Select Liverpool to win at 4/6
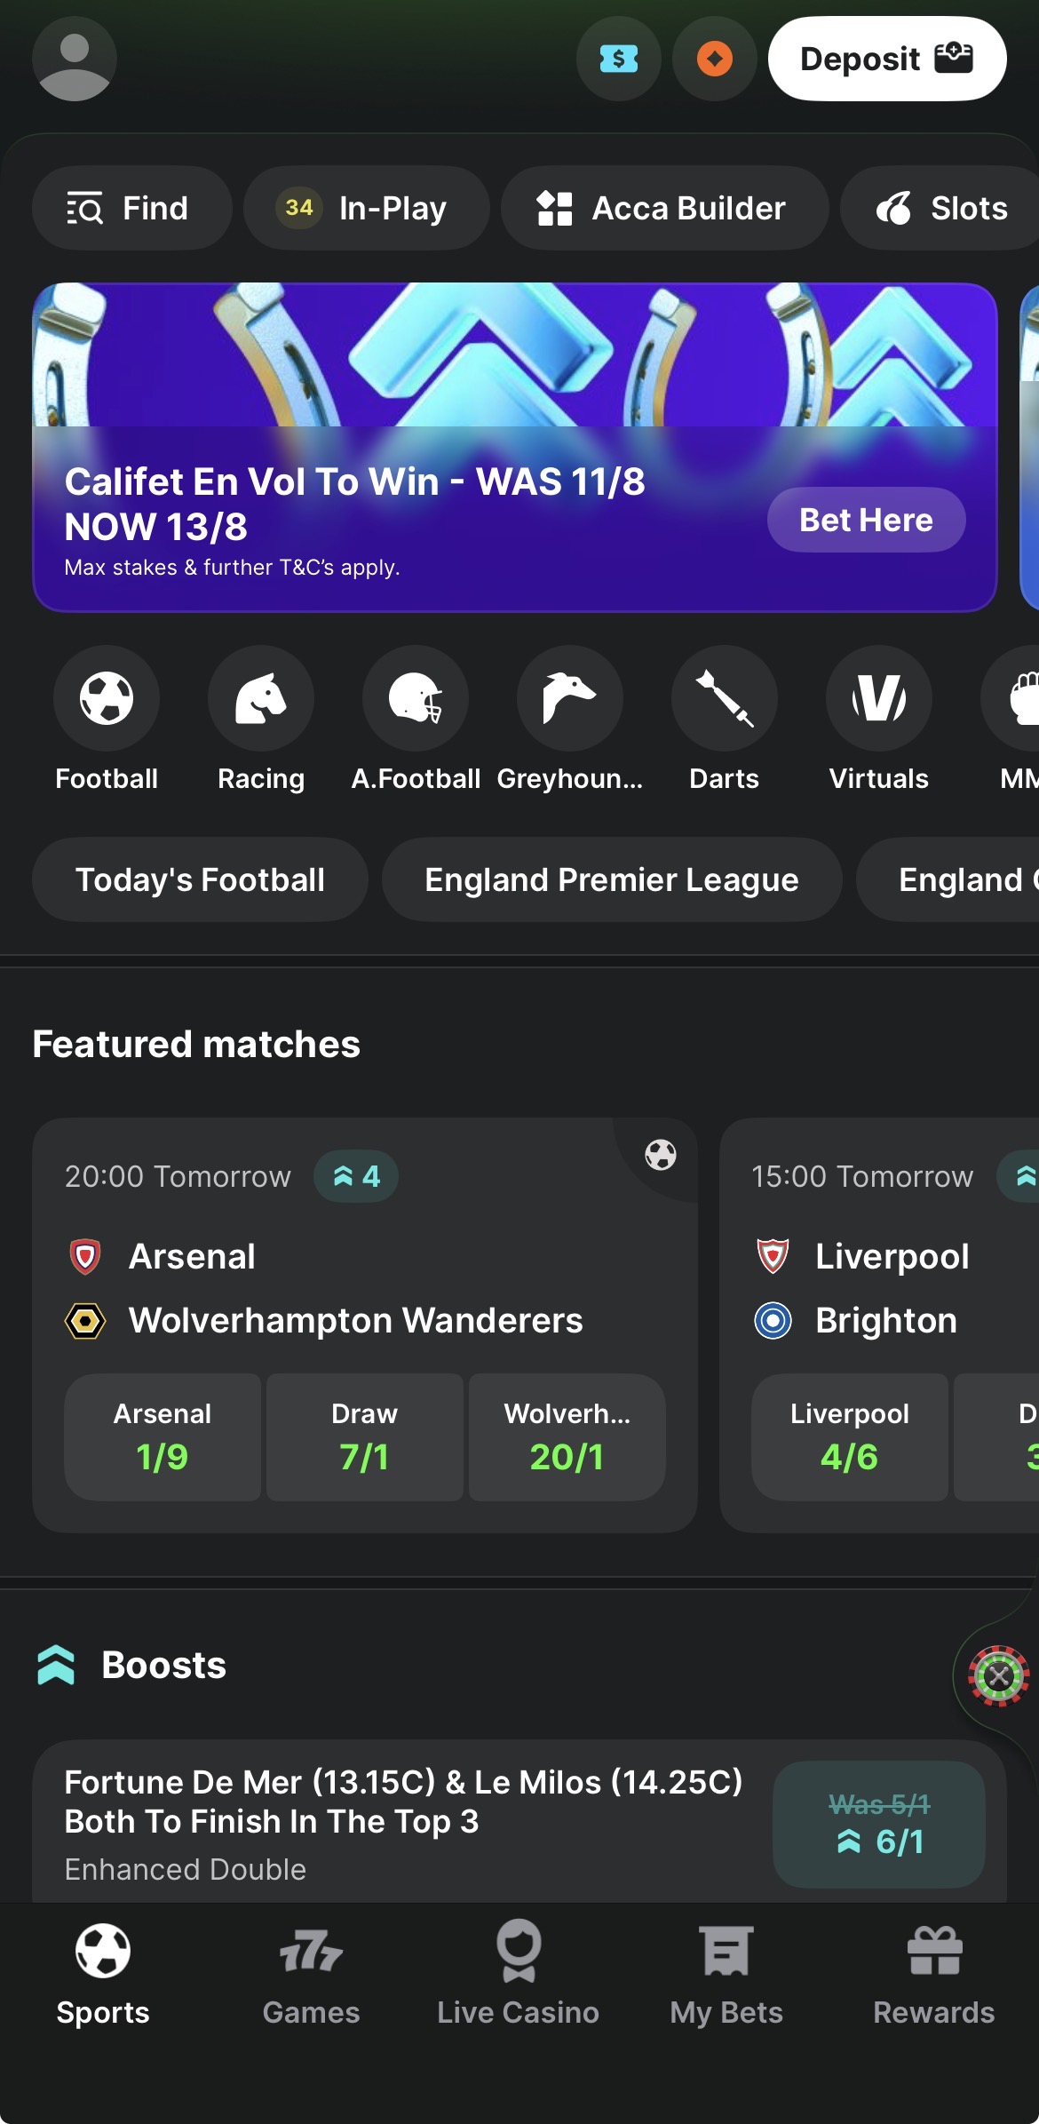The image size is (1039, 2124). [x=849, y=1437]
